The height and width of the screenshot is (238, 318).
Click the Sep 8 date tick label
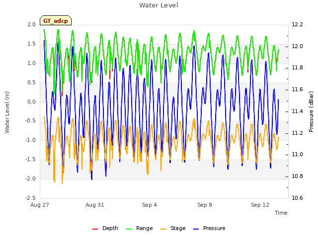tap(205, 205)
